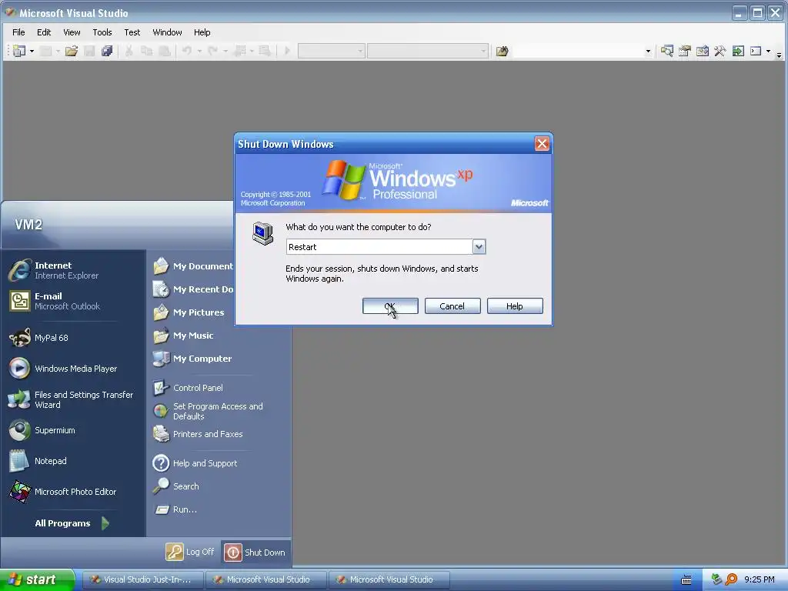Open the Help menu in Visual Studio

click(202, 32)
